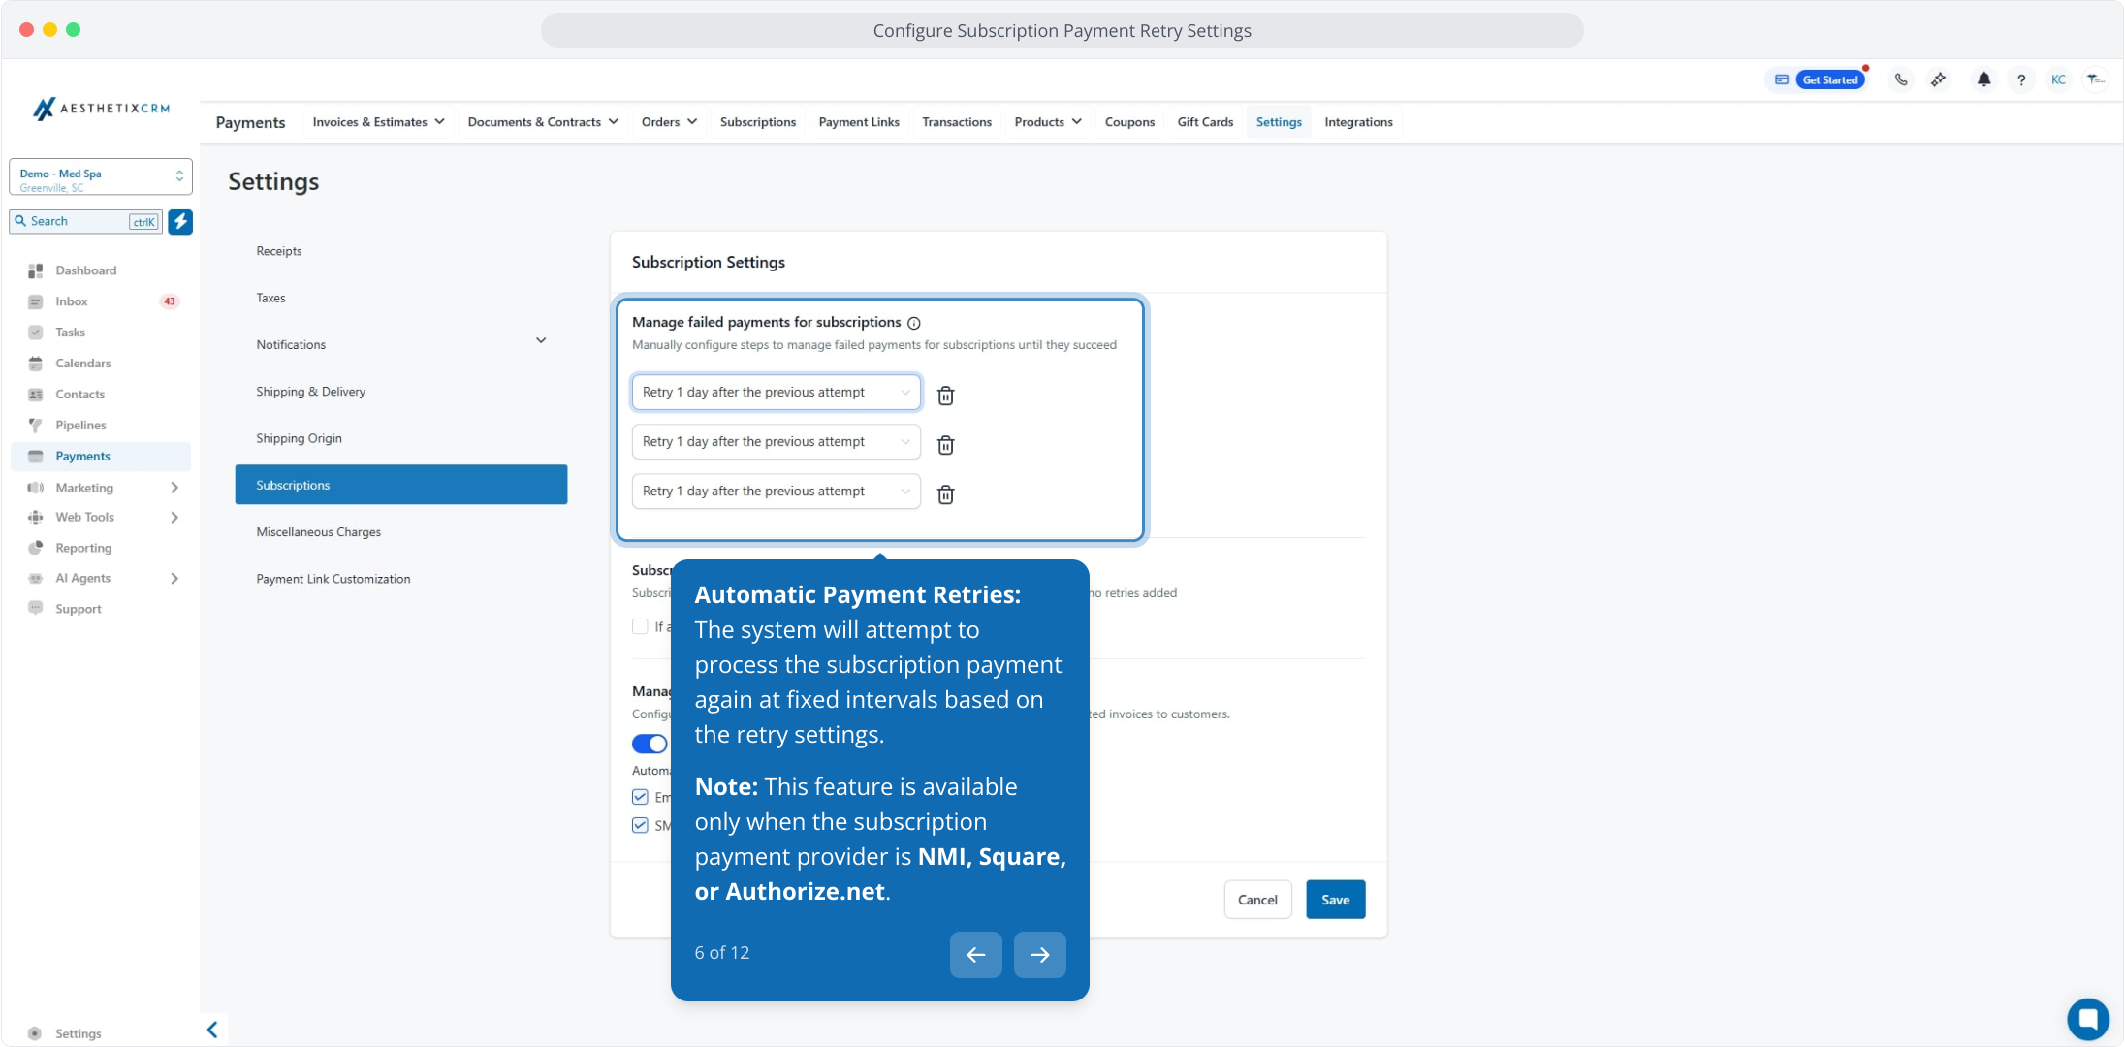2125x1047 pixels.
Task: Collapse the sidebar with left chevron
Action: (212, 1030)
